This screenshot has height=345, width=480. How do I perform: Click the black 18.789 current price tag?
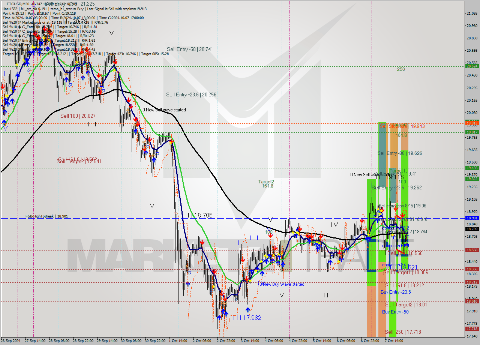472,229
